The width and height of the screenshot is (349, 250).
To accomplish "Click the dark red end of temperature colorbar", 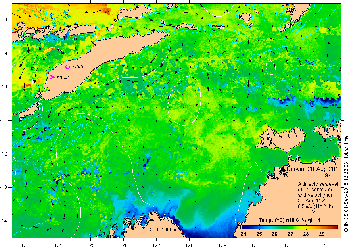I will [336, 227].
